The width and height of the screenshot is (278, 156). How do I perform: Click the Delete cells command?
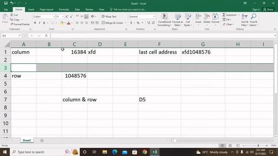[x=207, y=19]
